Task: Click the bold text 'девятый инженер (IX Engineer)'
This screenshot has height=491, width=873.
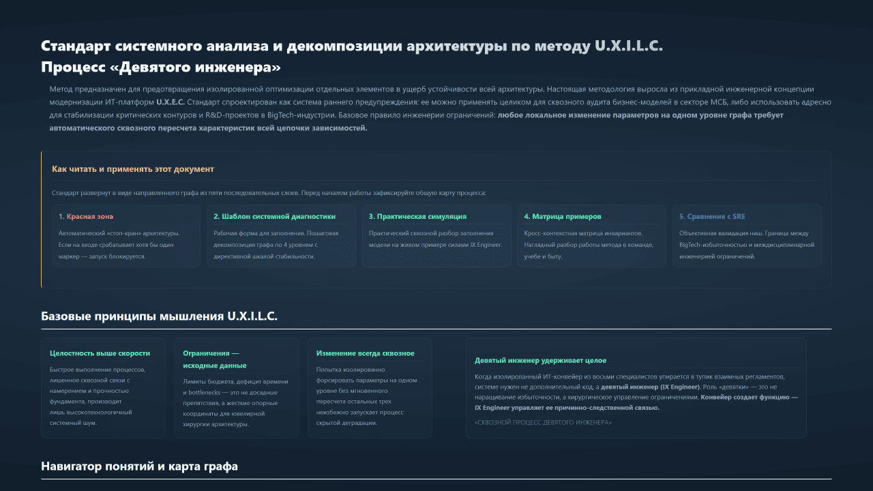Action: click(x=650, y=387)
